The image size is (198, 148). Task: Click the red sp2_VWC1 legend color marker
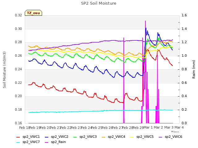click(x=18, y=137)
